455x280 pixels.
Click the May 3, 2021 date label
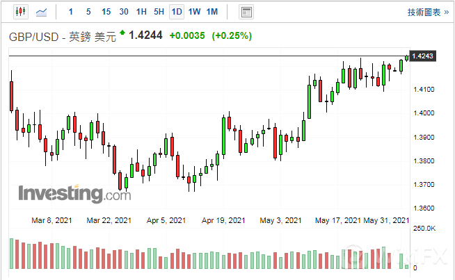click(x=280, y=220)
